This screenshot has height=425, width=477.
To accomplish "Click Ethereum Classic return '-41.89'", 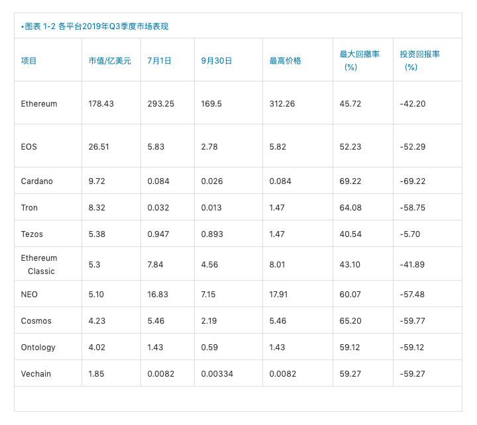I will pyautogui.click(x=412, y=265).
